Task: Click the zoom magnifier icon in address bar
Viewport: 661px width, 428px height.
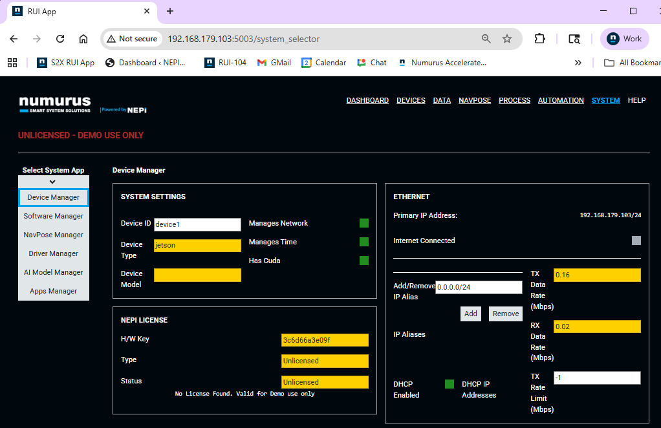Action: [486, 39]
